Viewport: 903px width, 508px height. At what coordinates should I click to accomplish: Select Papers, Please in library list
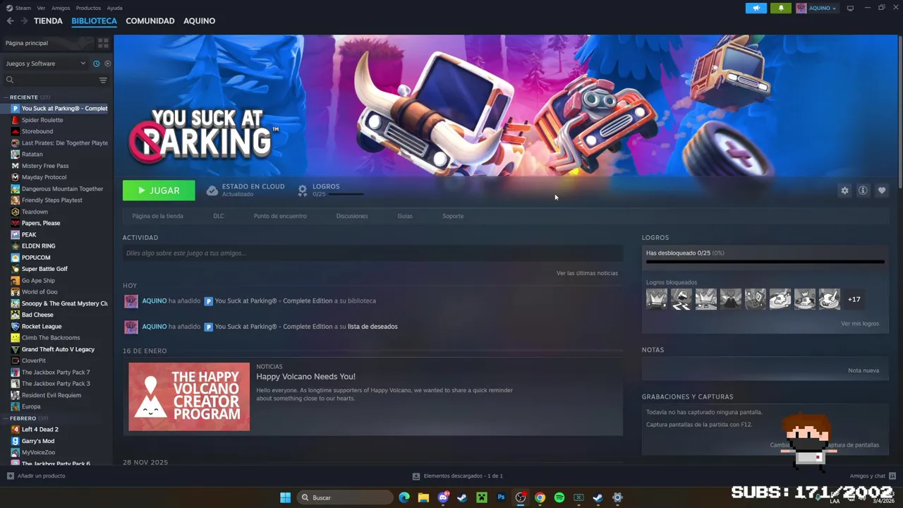point(41,223)
